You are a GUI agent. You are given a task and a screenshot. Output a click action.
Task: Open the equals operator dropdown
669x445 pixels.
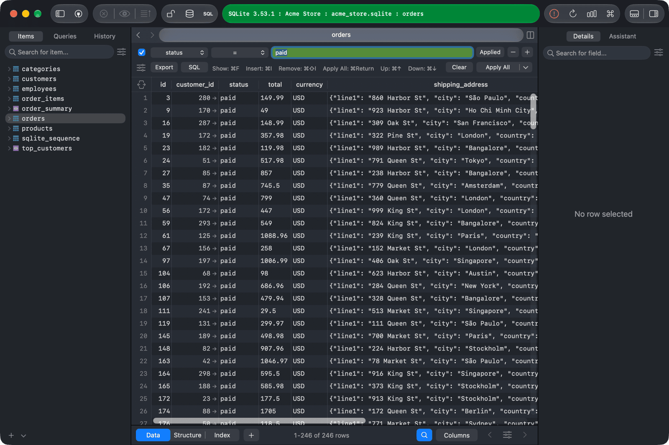tap(240, 52)
